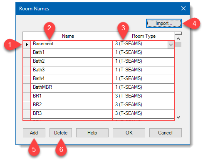This screenshot has width=203, height=161.
Task: Click the scrollbar down arrow
Action: point(178,117)
